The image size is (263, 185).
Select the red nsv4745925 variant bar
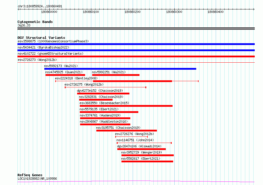click(65, 75)
